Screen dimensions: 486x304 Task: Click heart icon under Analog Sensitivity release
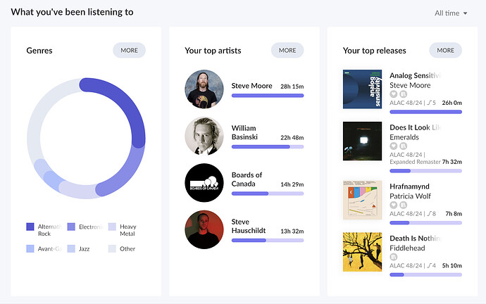click(x=393, y=94)
